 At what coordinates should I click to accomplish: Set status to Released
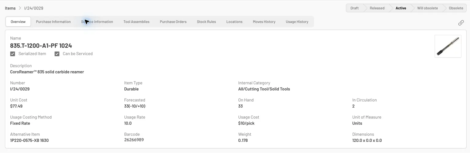(x=377, y=8)
